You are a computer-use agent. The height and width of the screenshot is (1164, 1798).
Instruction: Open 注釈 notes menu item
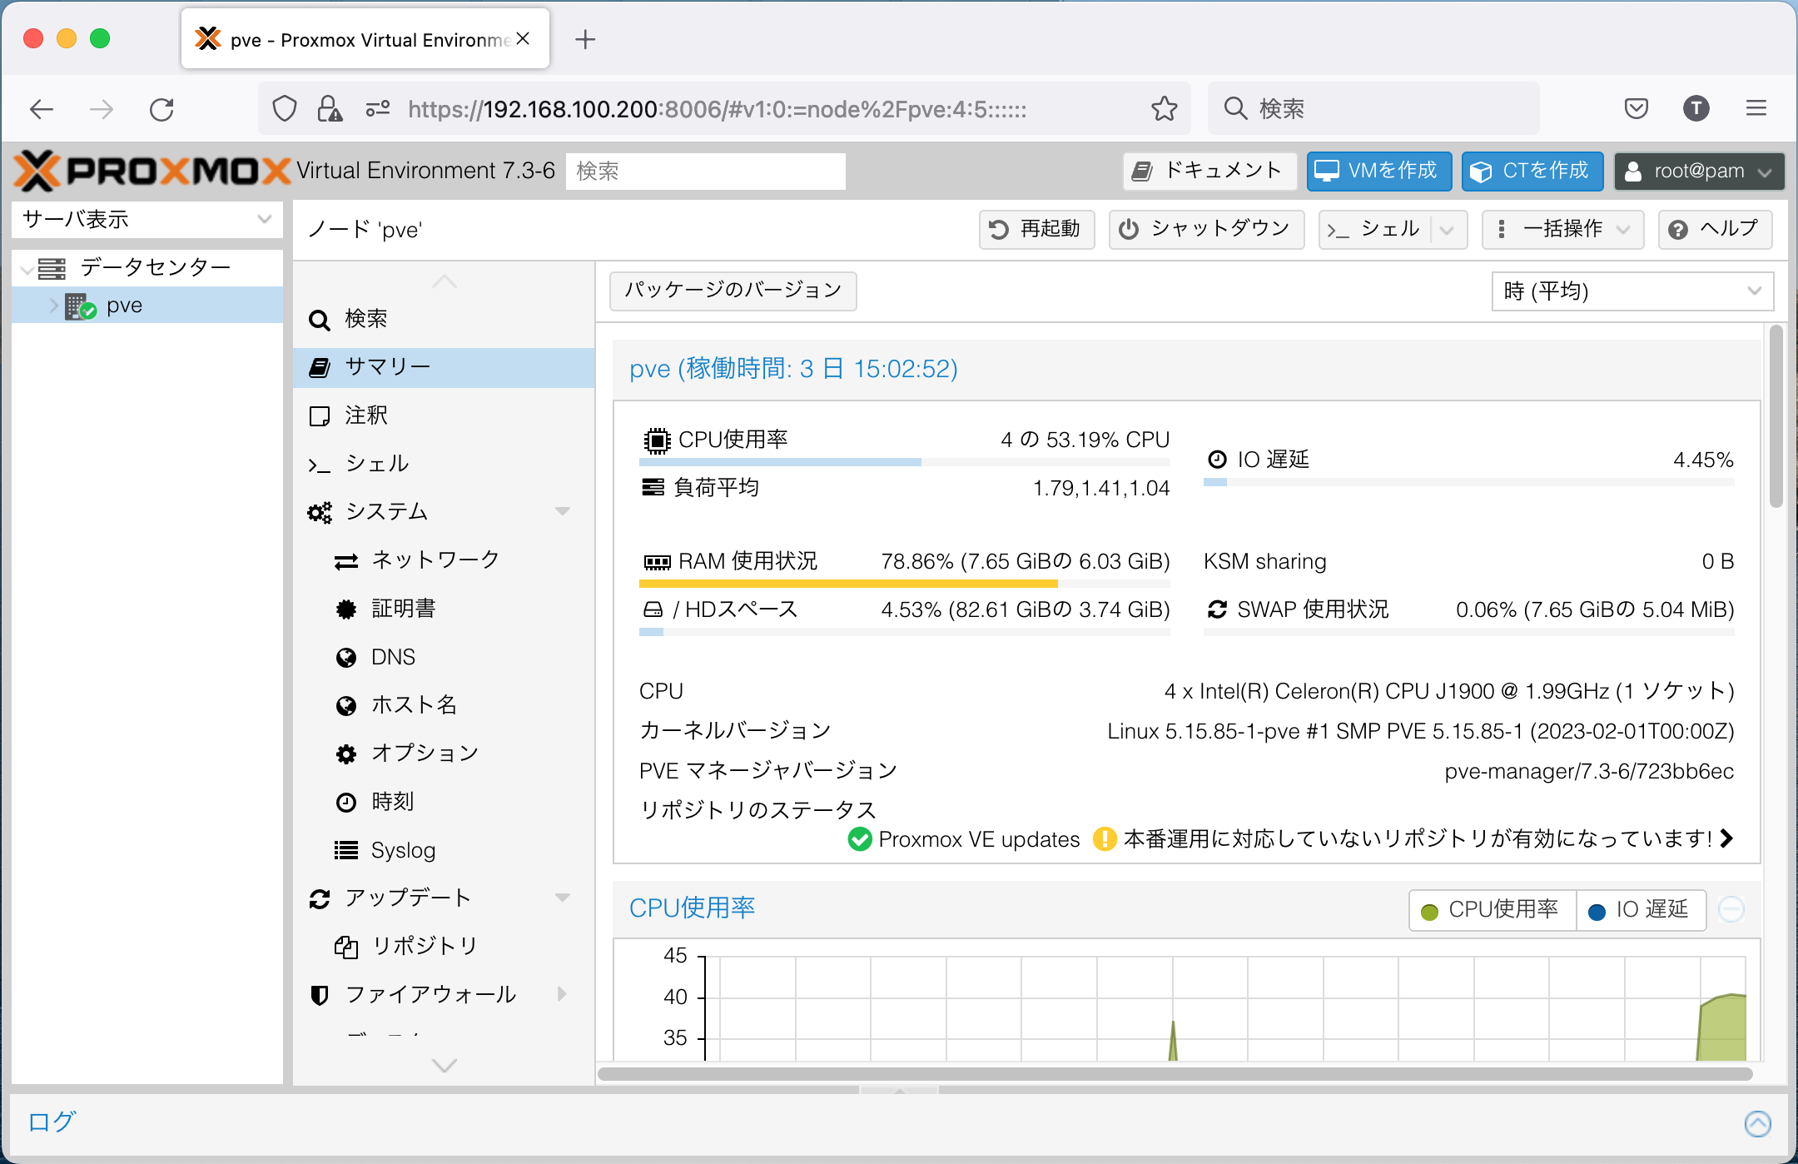click(444, 415)
